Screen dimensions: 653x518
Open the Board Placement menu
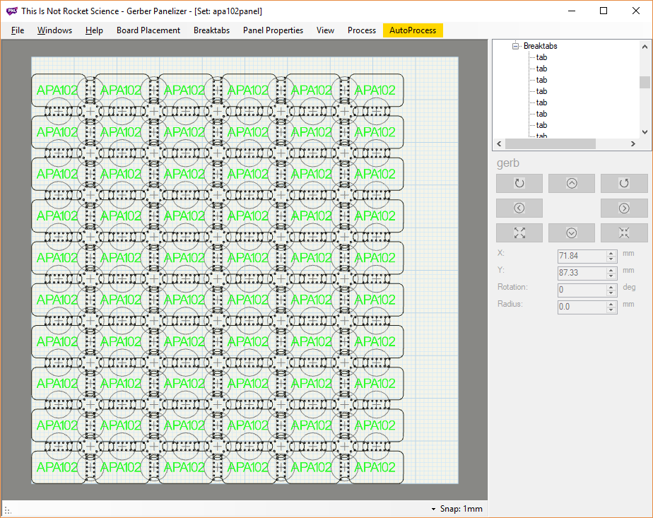(x=148, y=30)
